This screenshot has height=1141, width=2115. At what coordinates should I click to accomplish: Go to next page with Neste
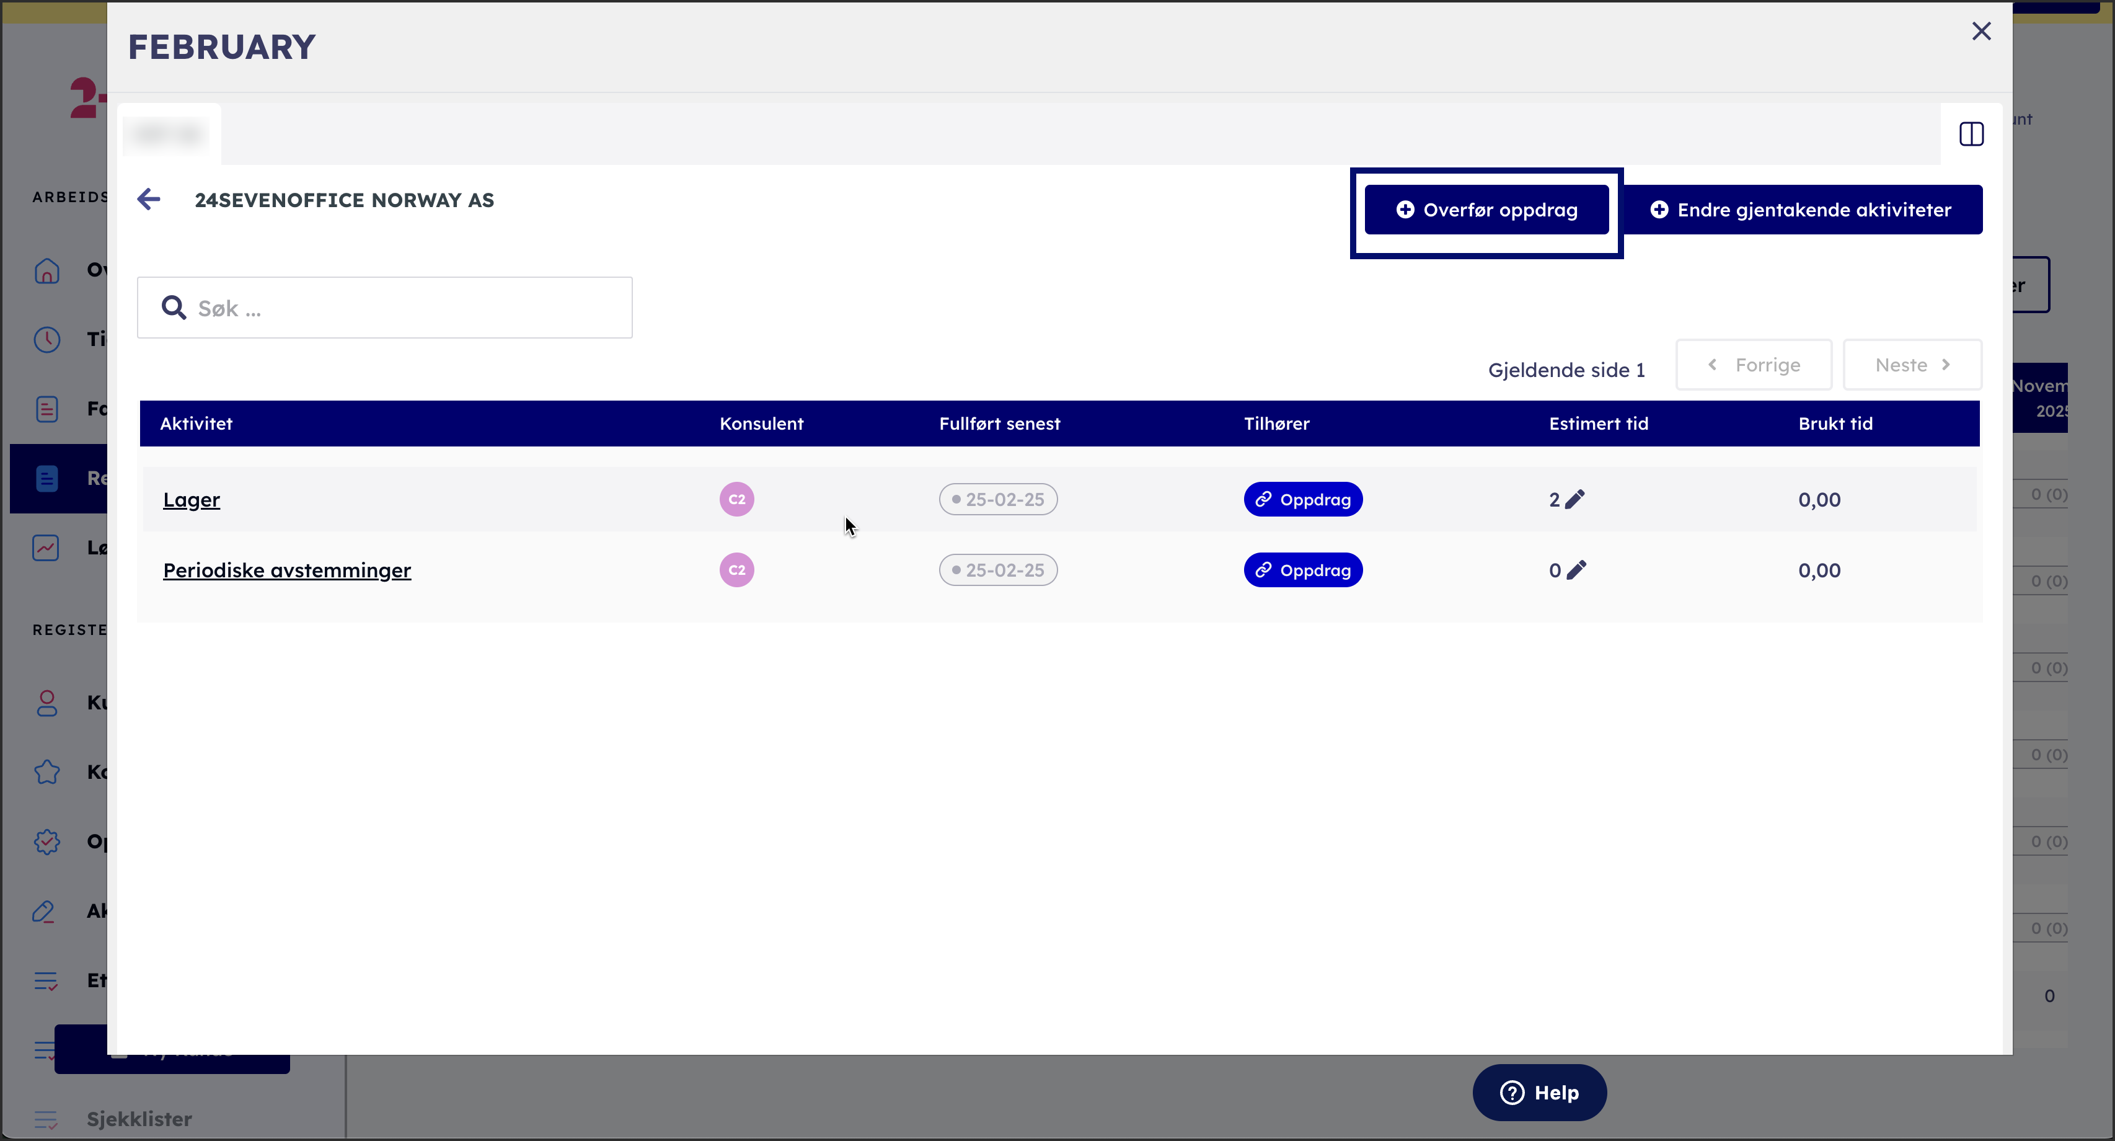(x=1912, y=365)
